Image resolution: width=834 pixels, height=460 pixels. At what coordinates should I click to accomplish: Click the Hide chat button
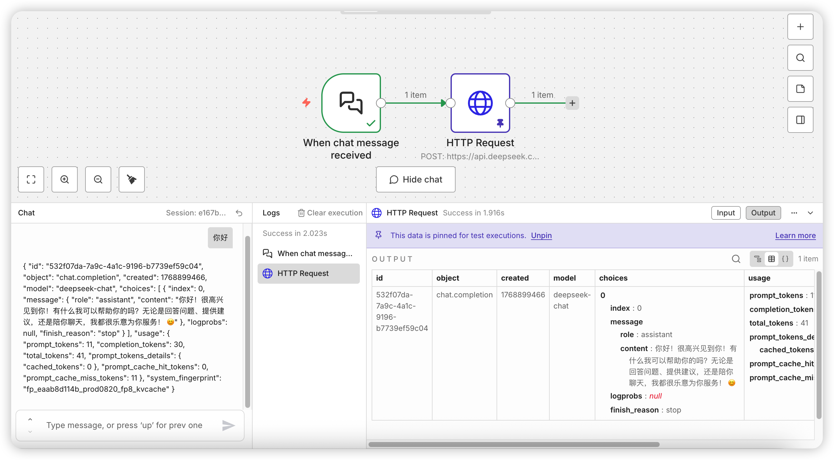coord(415,179)
